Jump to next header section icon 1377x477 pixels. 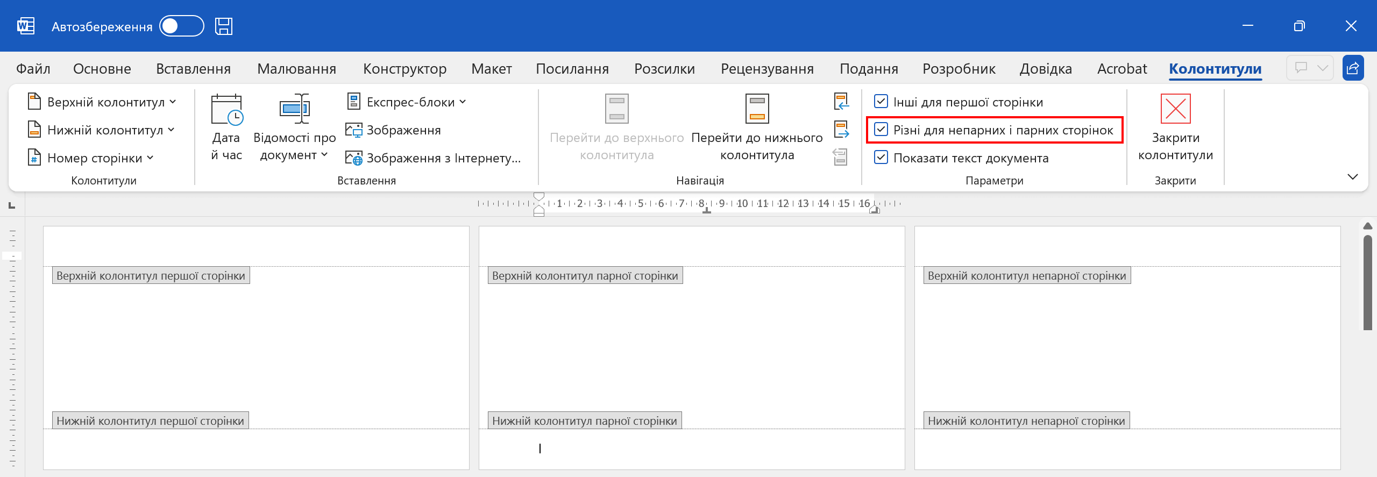point(841,130)
